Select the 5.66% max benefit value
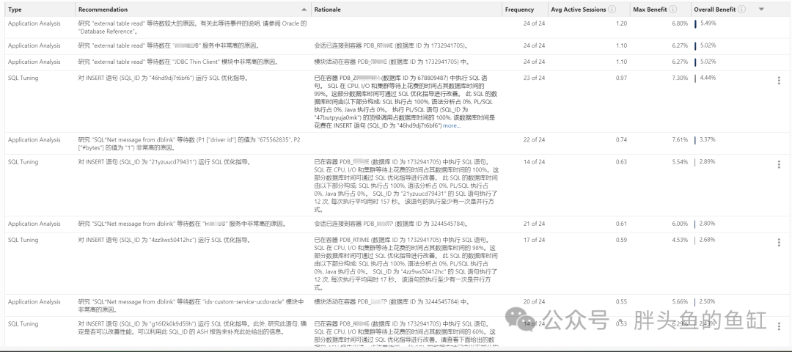 coord(680,302)
